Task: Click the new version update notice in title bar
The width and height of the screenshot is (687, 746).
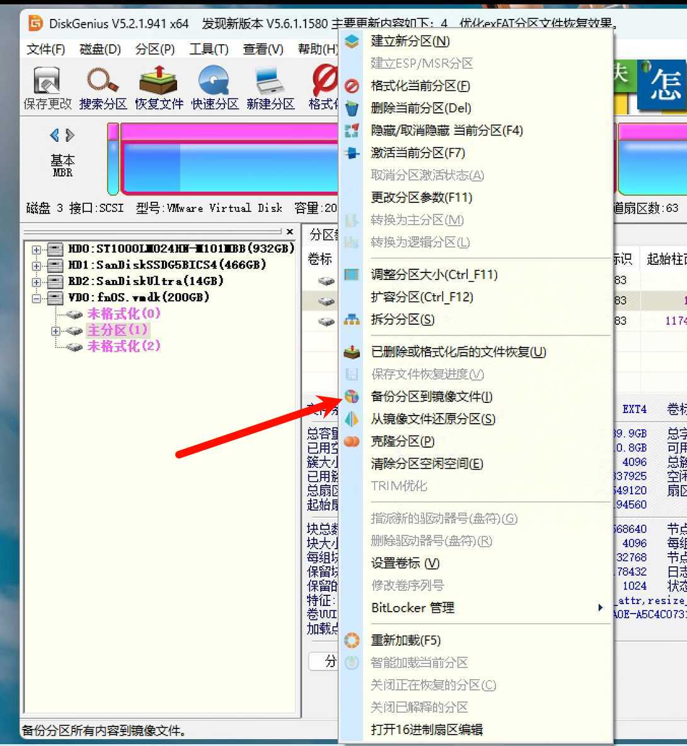Action: 409,23
